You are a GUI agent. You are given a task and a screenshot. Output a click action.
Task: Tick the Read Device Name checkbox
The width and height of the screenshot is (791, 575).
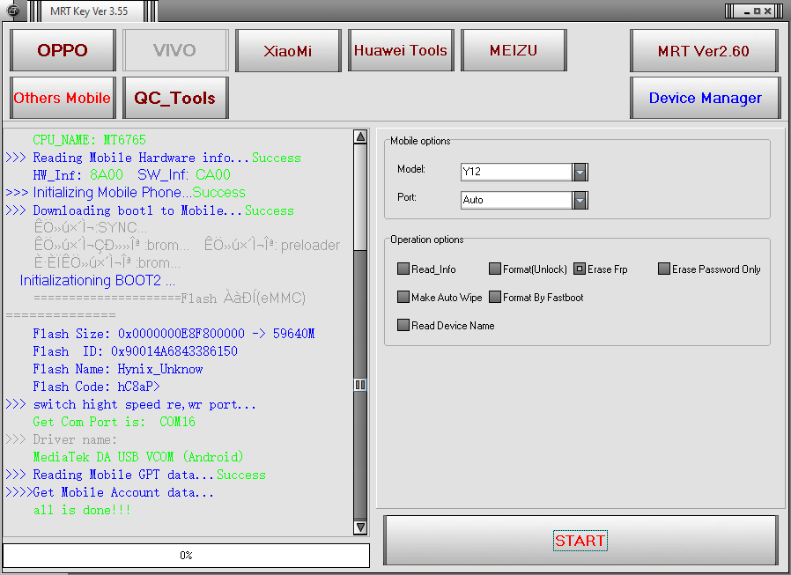point(403,325)
